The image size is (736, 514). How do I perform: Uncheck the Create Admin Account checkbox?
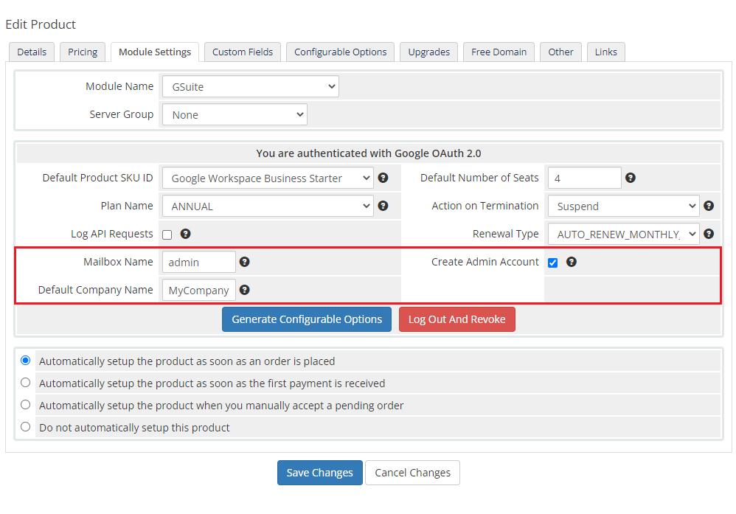553,263
